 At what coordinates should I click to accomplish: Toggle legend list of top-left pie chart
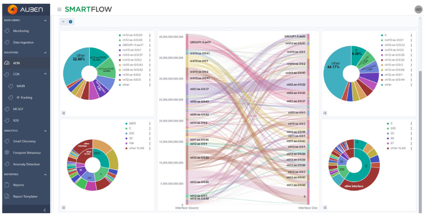[64, 113]
